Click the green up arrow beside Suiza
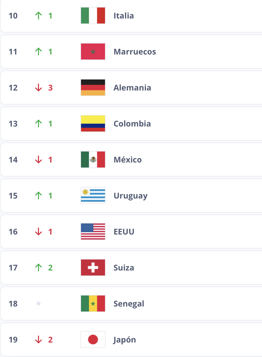 (38, 267)
